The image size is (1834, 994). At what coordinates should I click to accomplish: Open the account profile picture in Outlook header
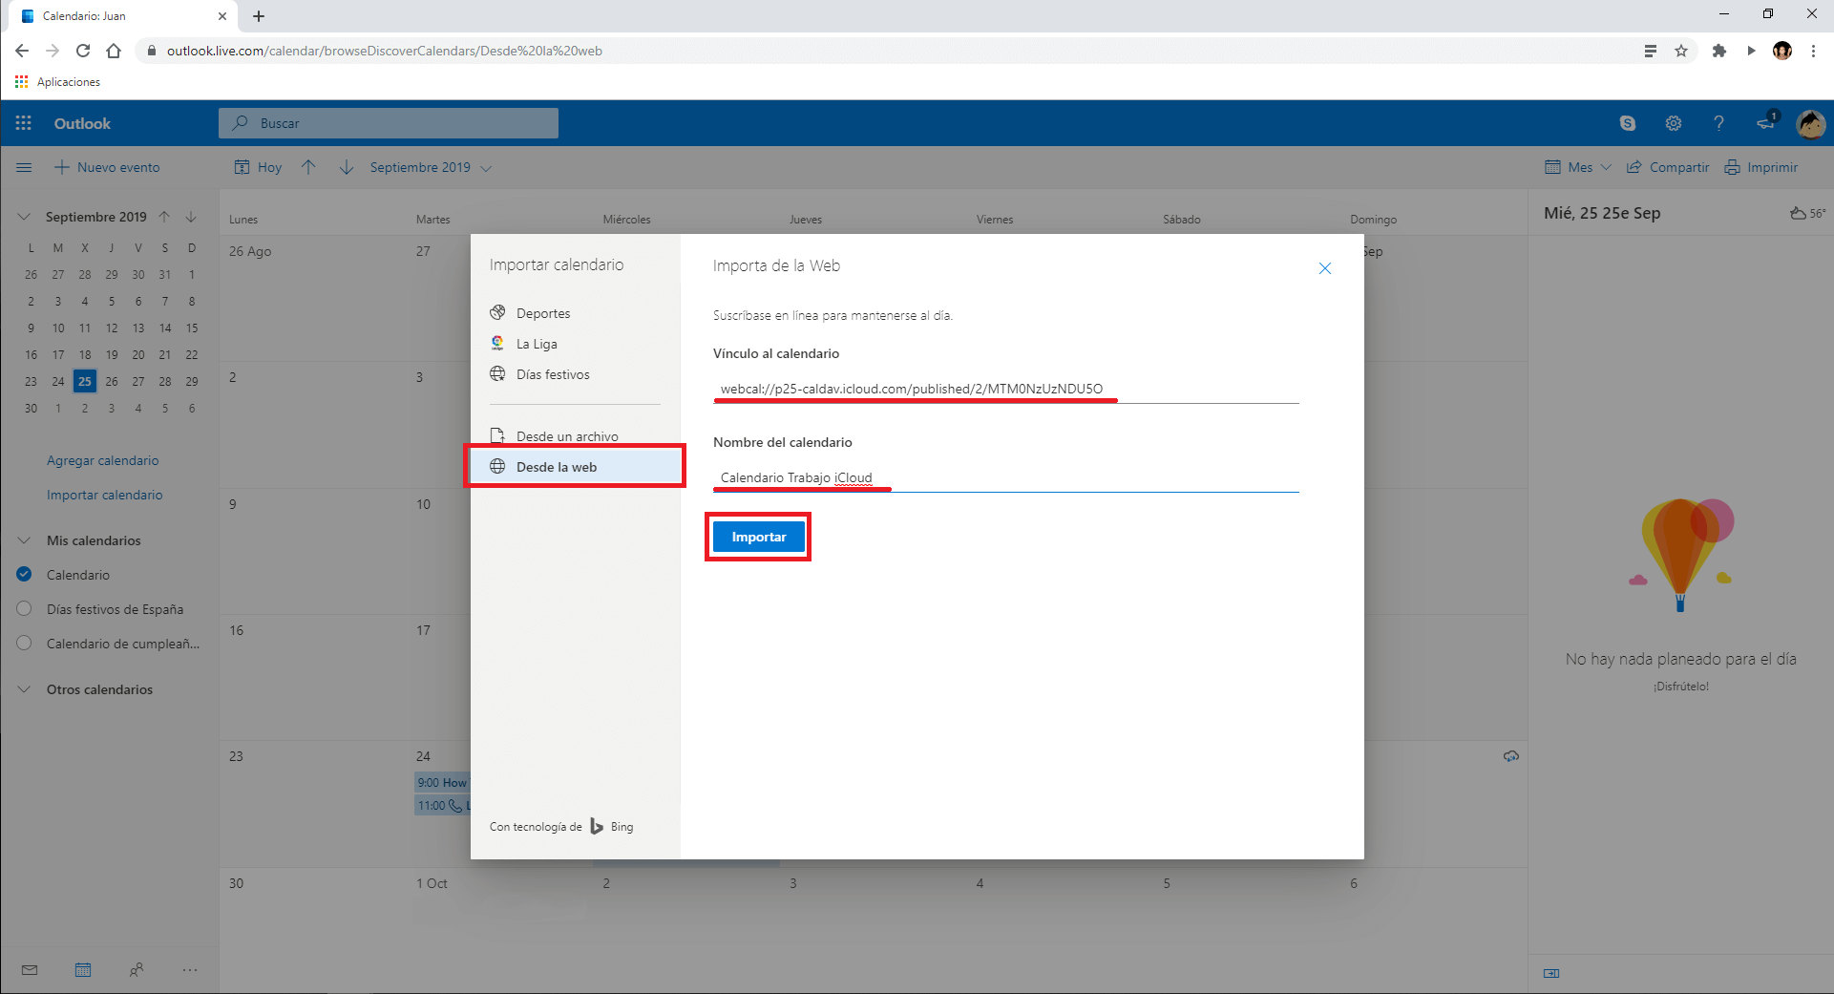[1811, 123]
